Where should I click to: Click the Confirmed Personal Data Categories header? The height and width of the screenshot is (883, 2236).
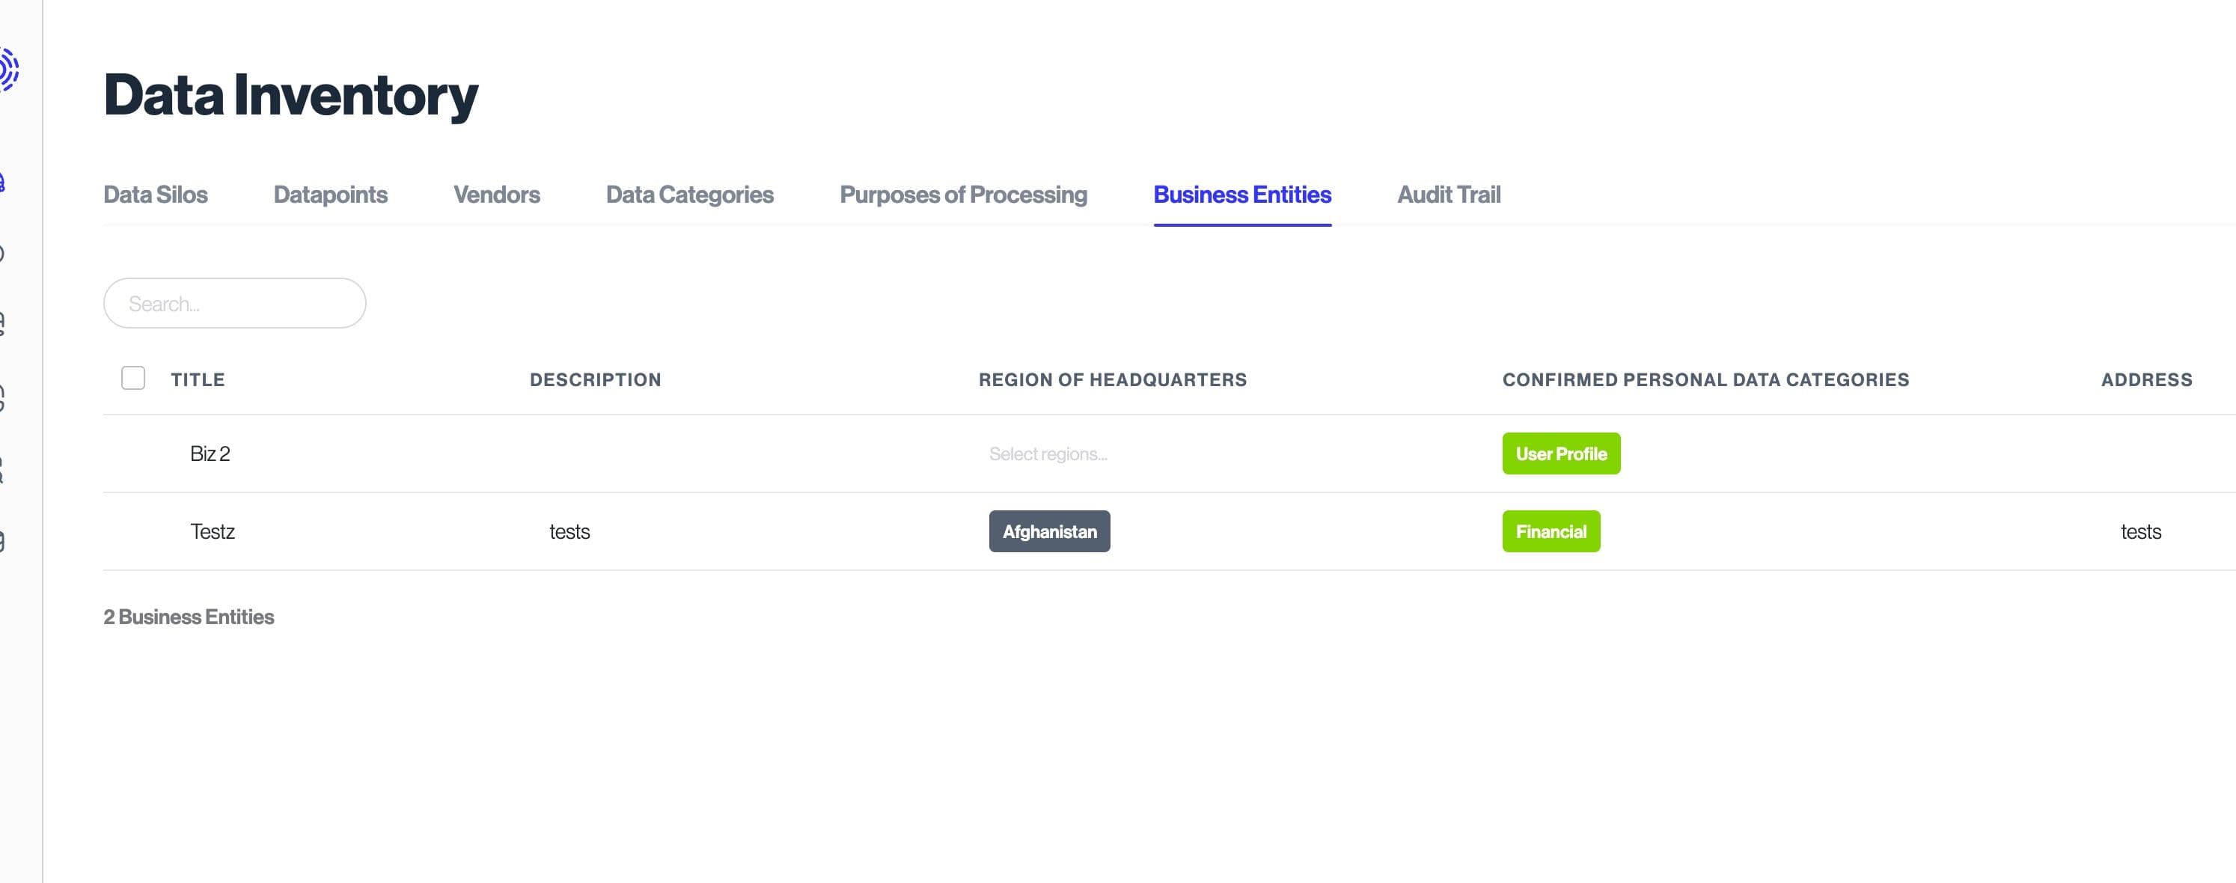pos(1705,379)
